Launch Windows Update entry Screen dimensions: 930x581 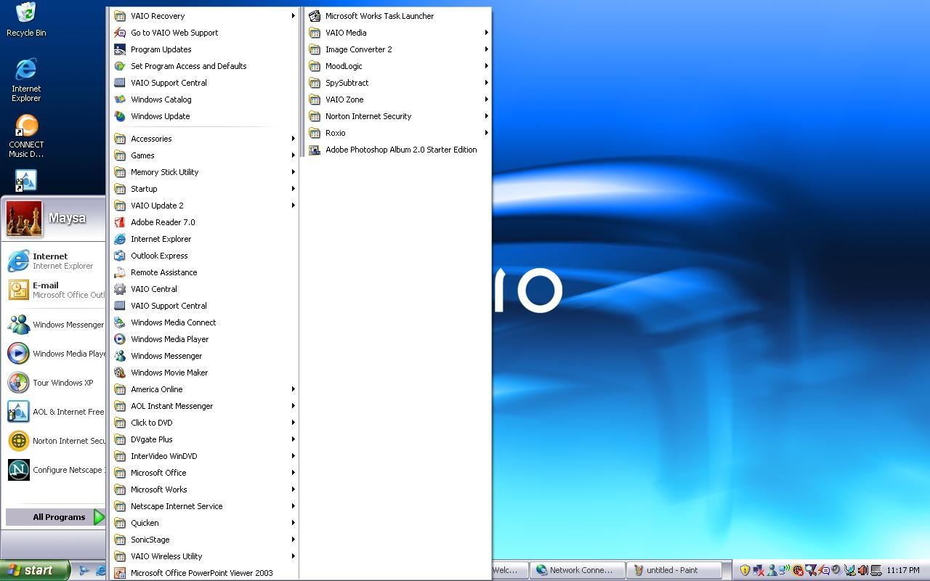[204, 116]
